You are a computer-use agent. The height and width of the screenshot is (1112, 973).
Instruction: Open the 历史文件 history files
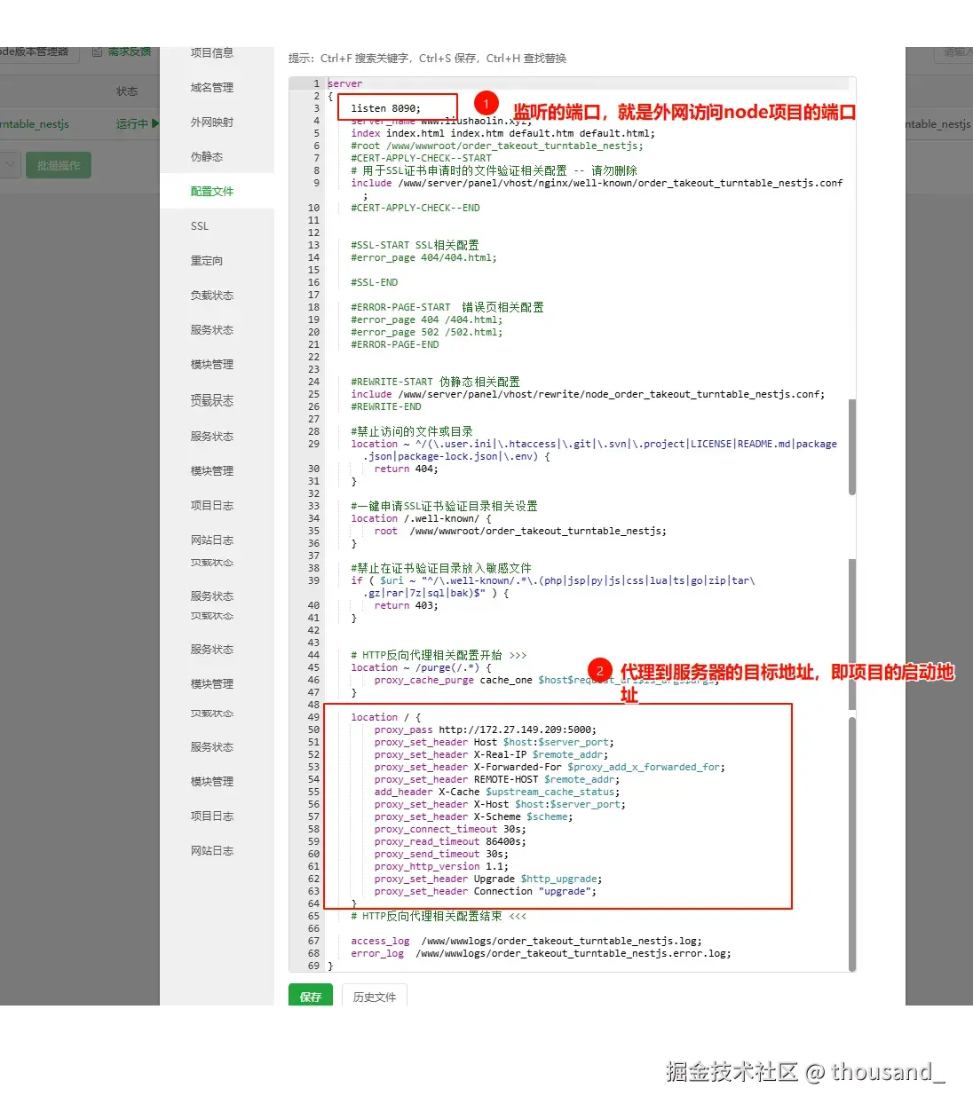tap(374, 996)
